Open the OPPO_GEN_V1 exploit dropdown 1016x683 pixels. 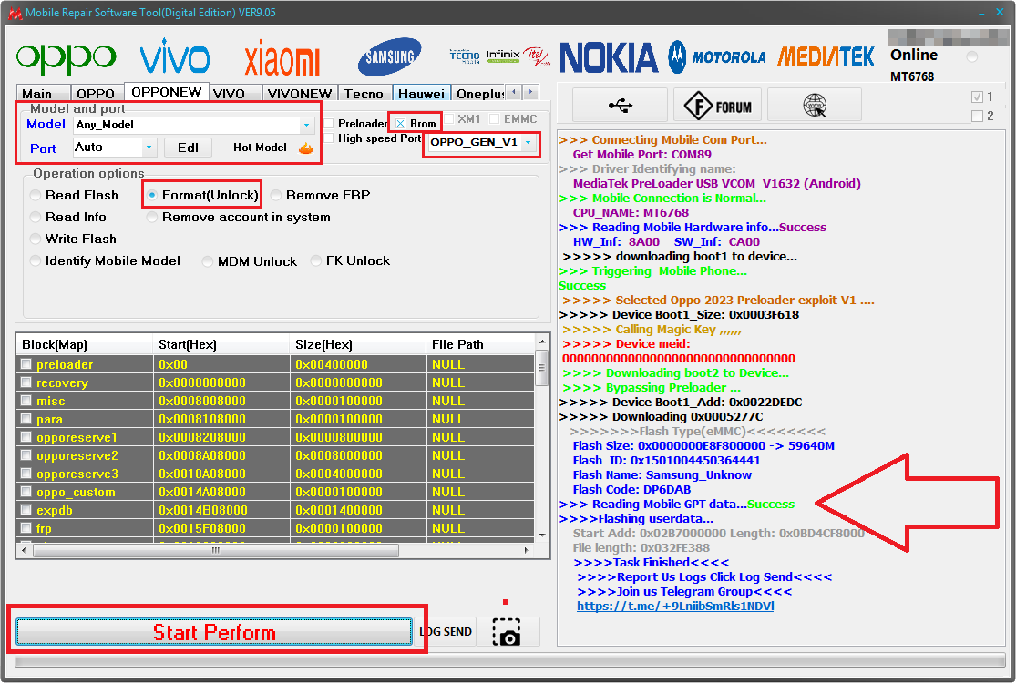point(529,142)
